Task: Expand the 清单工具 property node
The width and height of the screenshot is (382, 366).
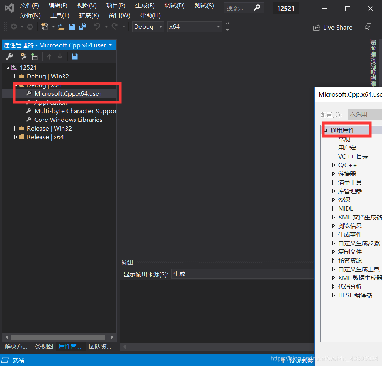Action: click(333, 182)
